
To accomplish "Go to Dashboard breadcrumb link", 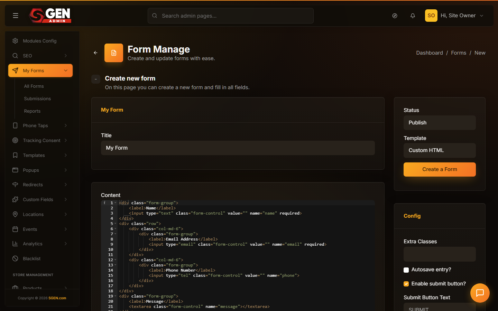I will click(x=429, y=53).
